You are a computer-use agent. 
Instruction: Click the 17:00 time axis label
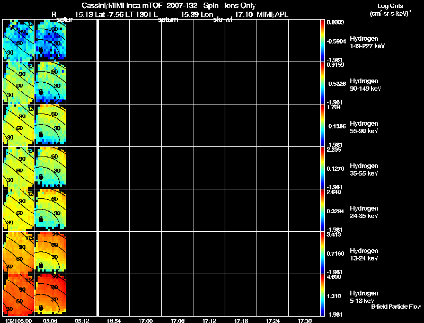pyautogui.click(x=145, y=320)
